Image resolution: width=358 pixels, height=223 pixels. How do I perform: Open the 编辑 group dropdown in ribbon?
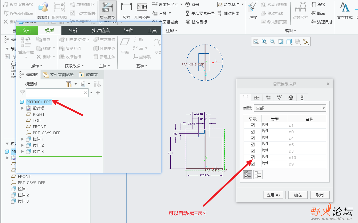click(x=291, y=31)
